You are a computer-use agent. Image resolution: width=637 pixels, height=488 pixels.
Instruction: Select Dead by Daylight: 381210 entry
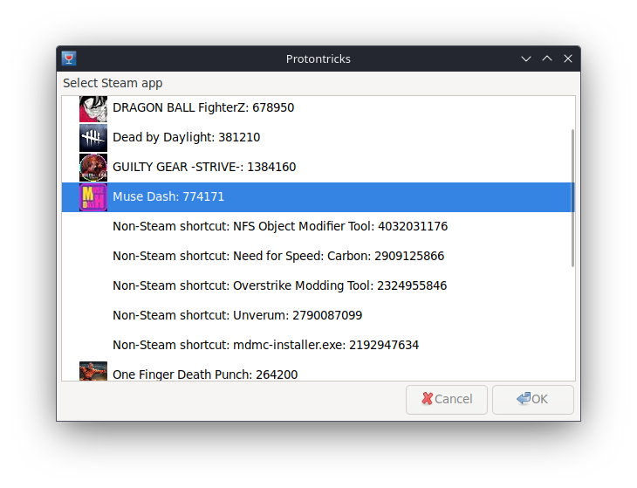point(318,138)
